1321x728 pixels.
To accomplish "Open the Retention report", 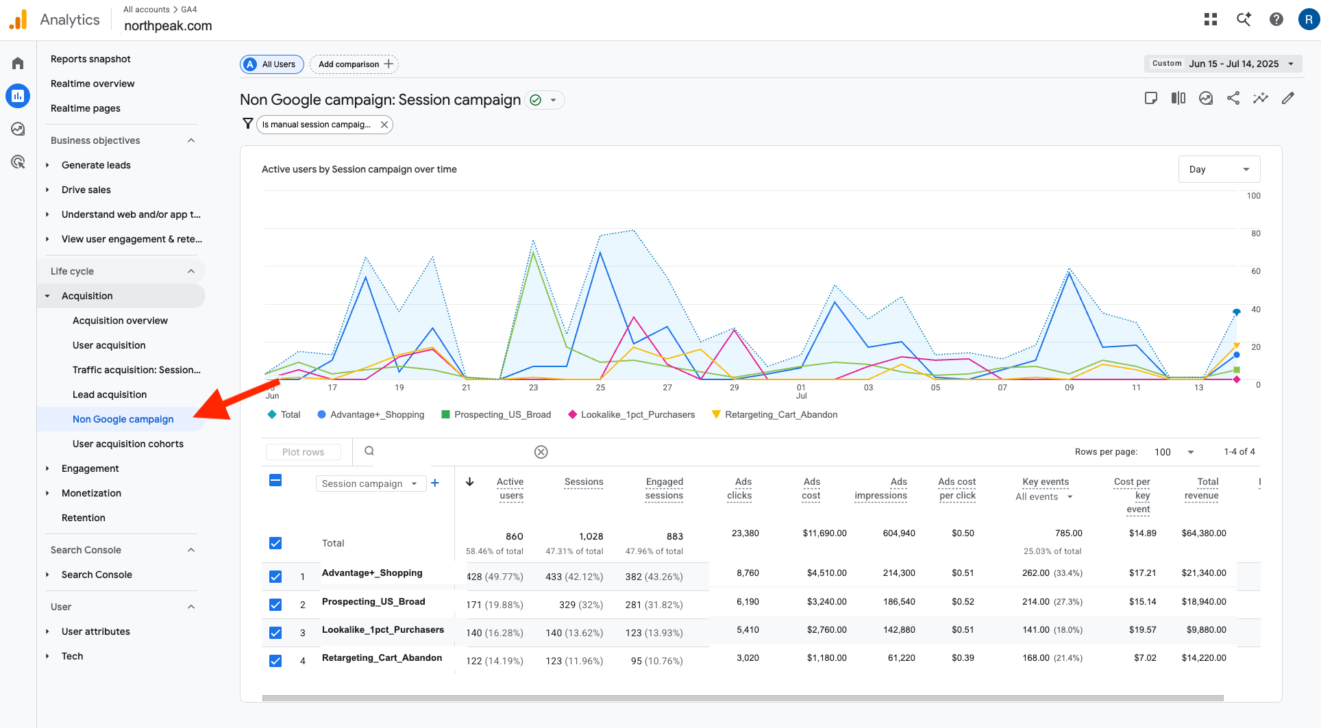I will click(84, 518).
